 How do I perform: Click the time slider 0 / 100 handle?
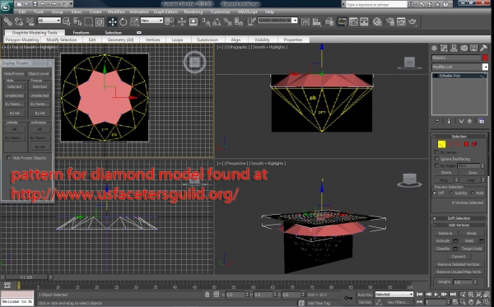coord(26,277)
